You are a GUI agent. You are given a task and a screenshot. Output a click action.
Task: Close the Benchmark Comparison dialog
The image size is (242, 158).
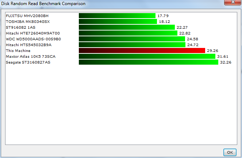(233, 2)
